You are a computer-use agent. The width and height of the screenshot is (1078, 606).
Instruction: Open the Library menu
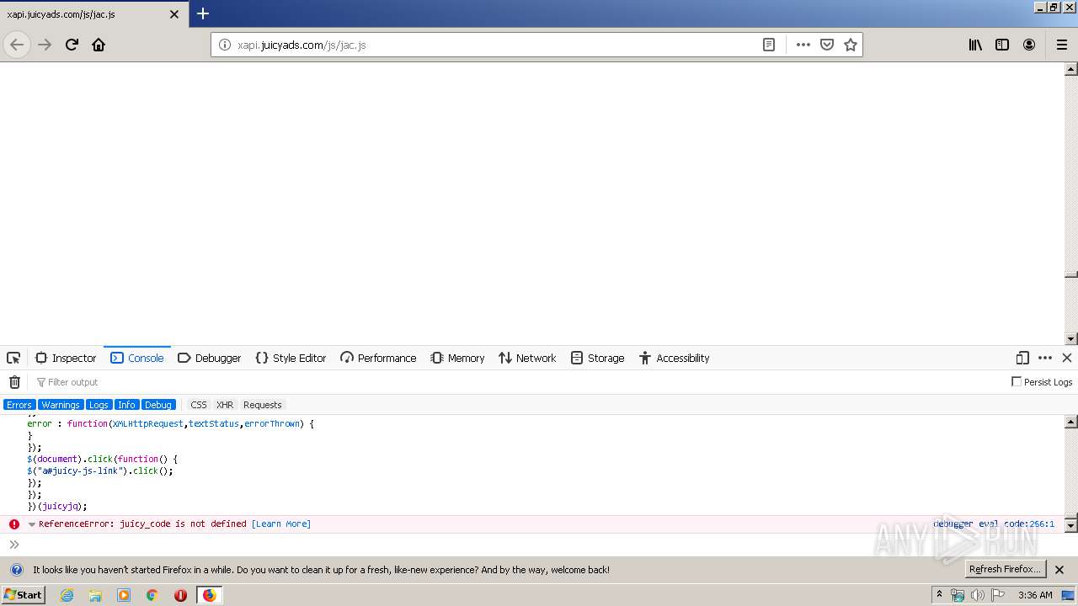point(975,45)
